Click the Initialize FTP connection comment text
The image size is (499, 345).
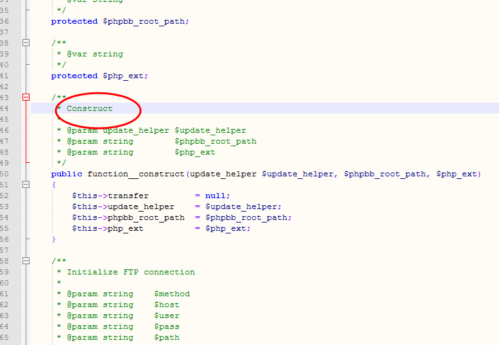(131, 272)
